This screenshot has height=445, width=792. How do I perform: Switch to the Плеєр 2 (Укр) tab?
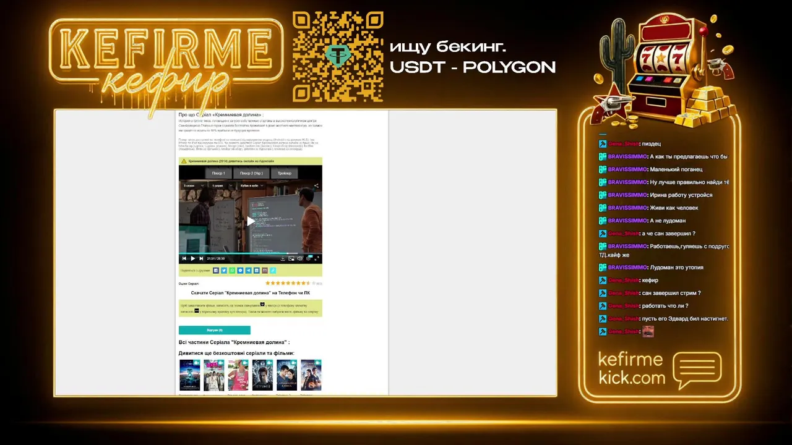251,174
